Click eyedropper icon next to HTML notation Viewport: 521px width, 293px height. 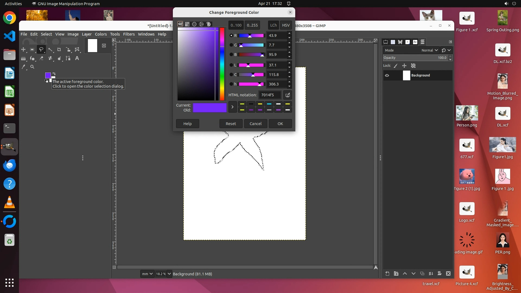pyautogui.click(x=287, y=95)
